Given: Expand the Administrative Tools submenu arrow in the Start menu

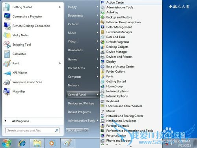Looking at the screenshot, I should [97, 120].
